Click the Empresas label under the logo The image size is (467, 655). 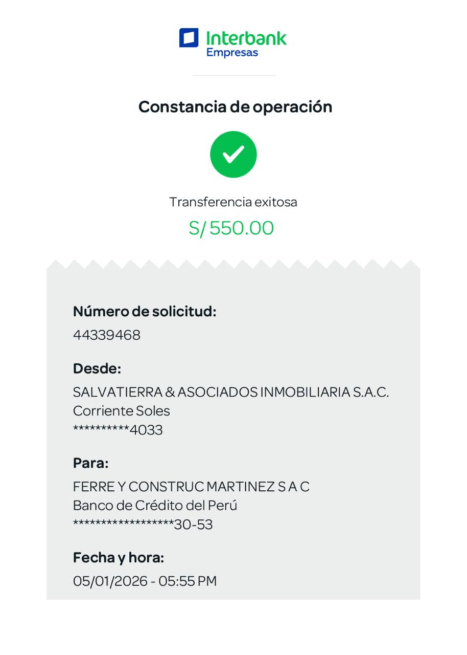pyautogui.click(x=232, y=53)
